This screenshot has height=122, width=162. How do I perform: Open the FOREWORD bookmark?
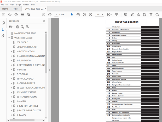point(22,42)
